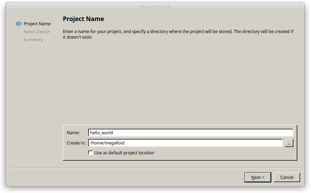The width and height of the screenshot is (311, 193).
Task: Cancel the project wizard
Action: (287, 178)
